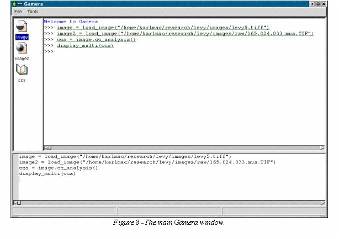The image size is (339, 239).
Task: Click the image2 load_image shell command
Action: point(185,34)
